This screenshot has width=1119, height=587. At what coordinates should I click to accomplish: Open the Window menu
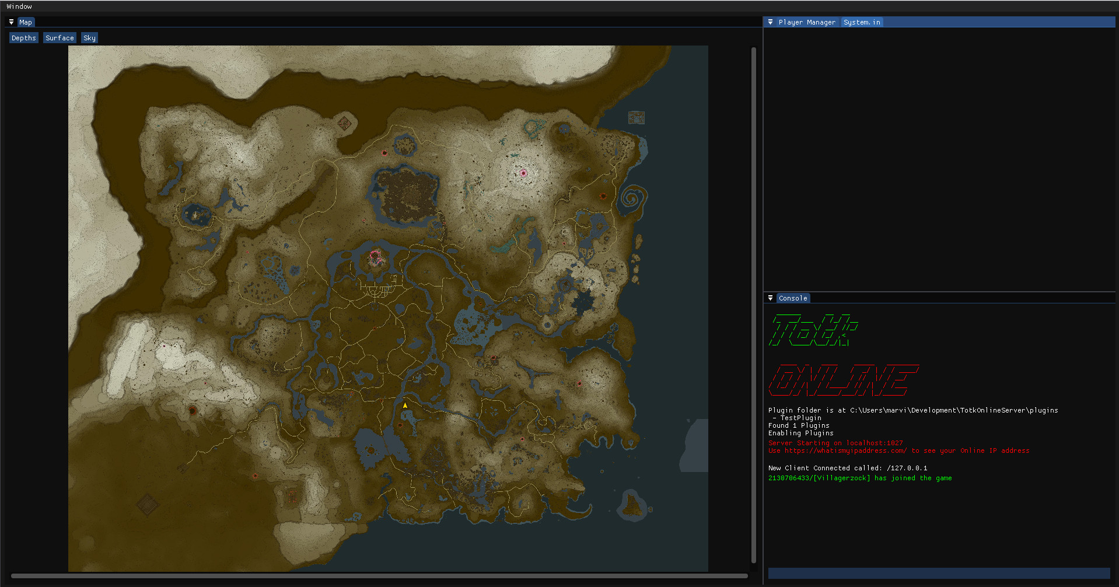pyautogui.click(x=19, y=6)
